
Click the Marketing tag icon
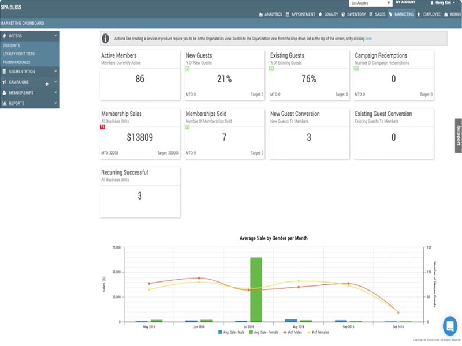pos(391,14)
